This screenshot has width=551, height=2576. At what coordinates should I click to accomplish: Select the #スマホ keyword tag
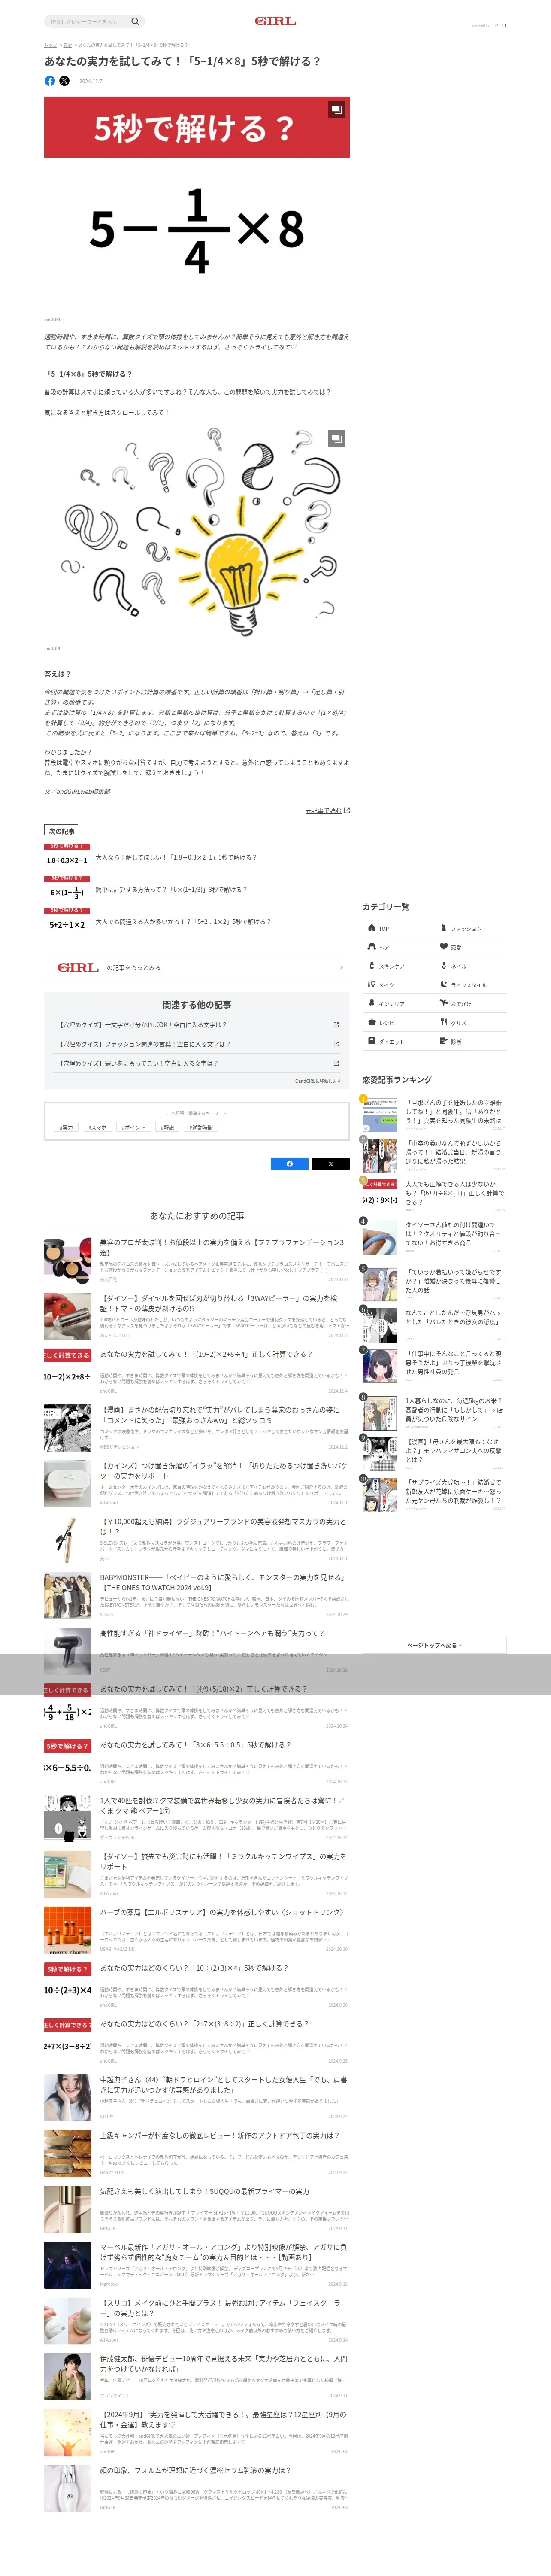click(97, 1127)
